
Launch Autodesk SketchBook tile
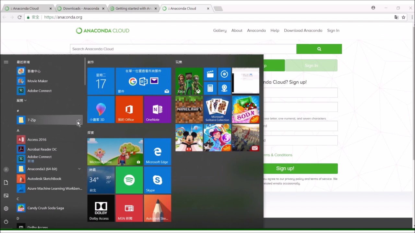point(158,208)
